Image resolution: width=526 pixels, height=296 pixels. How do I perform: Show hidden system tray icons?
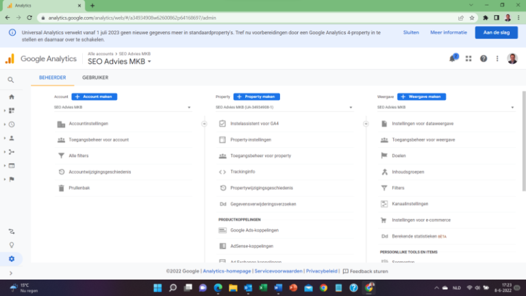436,288
